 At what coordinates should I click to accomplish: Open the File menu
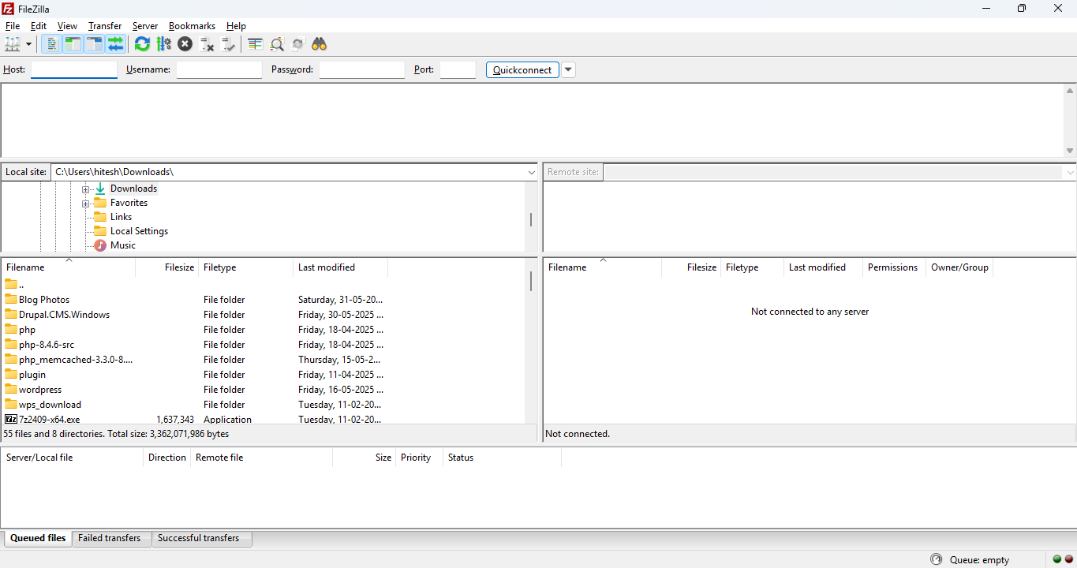tap(13, 26)
